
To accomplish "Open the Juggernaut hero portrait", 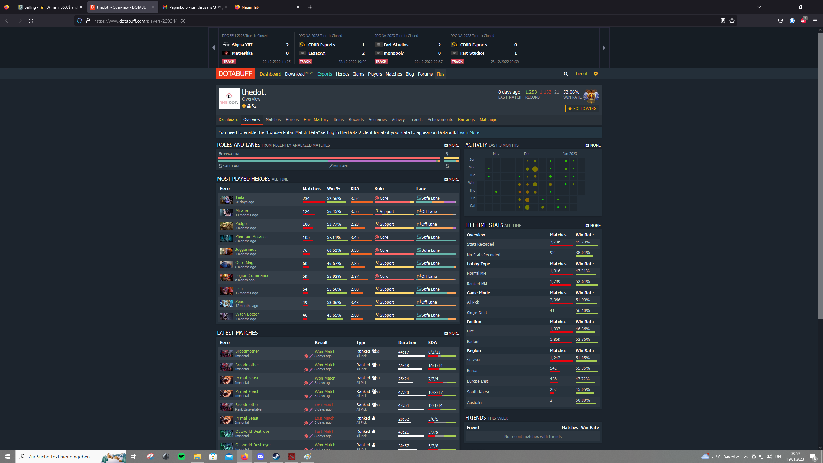I will click(226, 251).
